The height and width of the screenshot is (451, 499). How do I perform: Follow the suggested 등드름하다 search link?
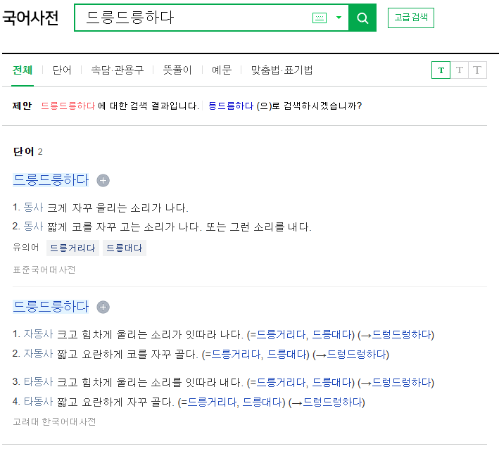[x=231, y=106]
